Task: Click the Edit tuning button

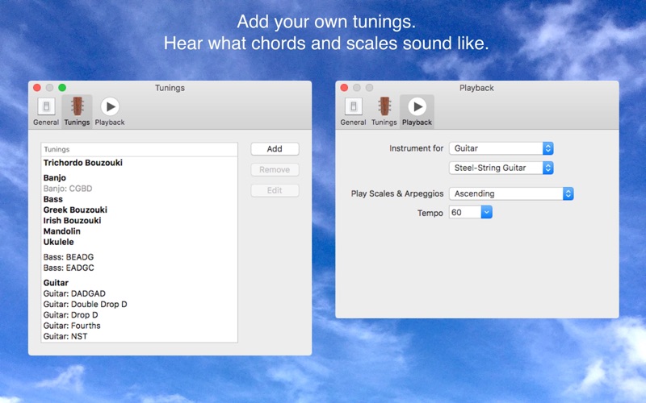Action: tap(275, 190)
